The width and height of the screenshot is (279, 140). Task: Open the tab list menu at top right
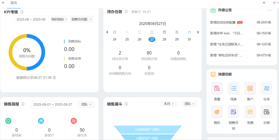tap(274, 3)
